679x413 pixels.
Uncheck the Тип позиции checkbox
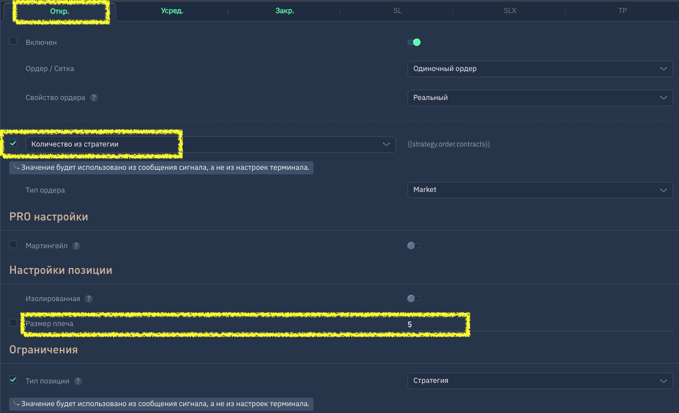point(13,379)
